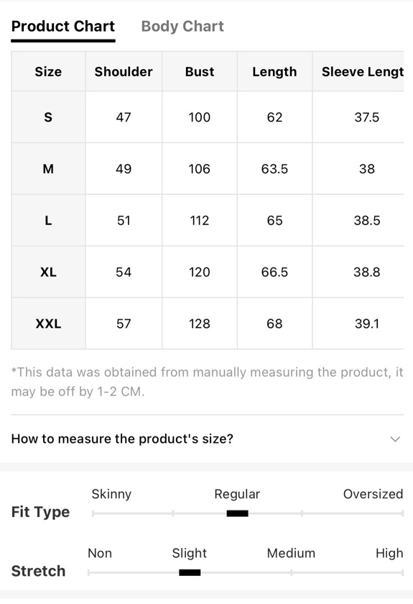Click the Size column header
The image size is (413, 604).
click(x=48, y=72)
